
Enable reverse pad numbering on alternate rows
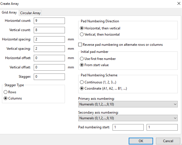(80, 45)
